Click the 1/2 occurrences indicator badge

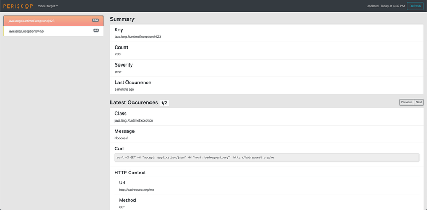tap(164, 103)
